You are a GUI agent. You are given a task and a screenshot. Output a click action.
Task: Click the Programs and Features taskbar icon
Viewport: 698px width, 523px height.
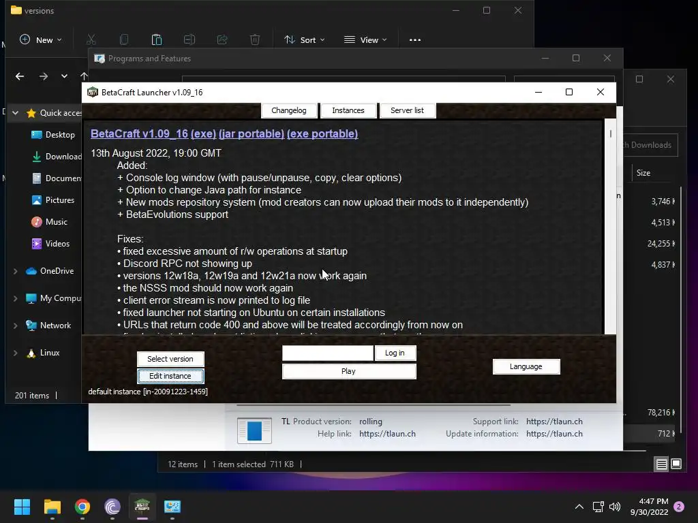pyautogui.click(x=172, y=507)
